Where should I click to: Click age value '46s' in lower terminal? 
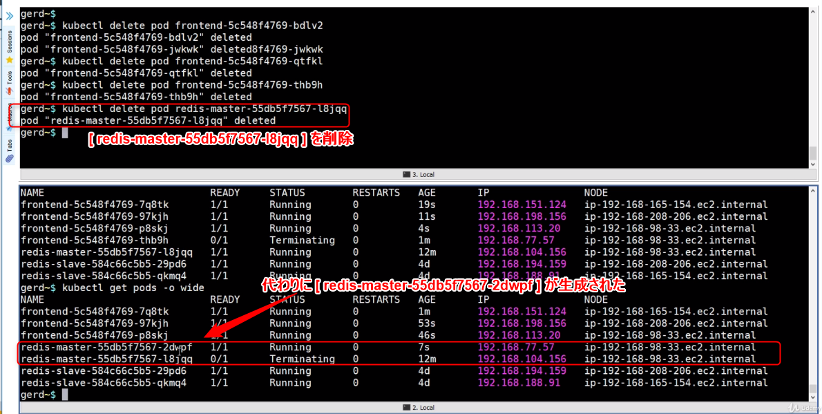point(427,335)
